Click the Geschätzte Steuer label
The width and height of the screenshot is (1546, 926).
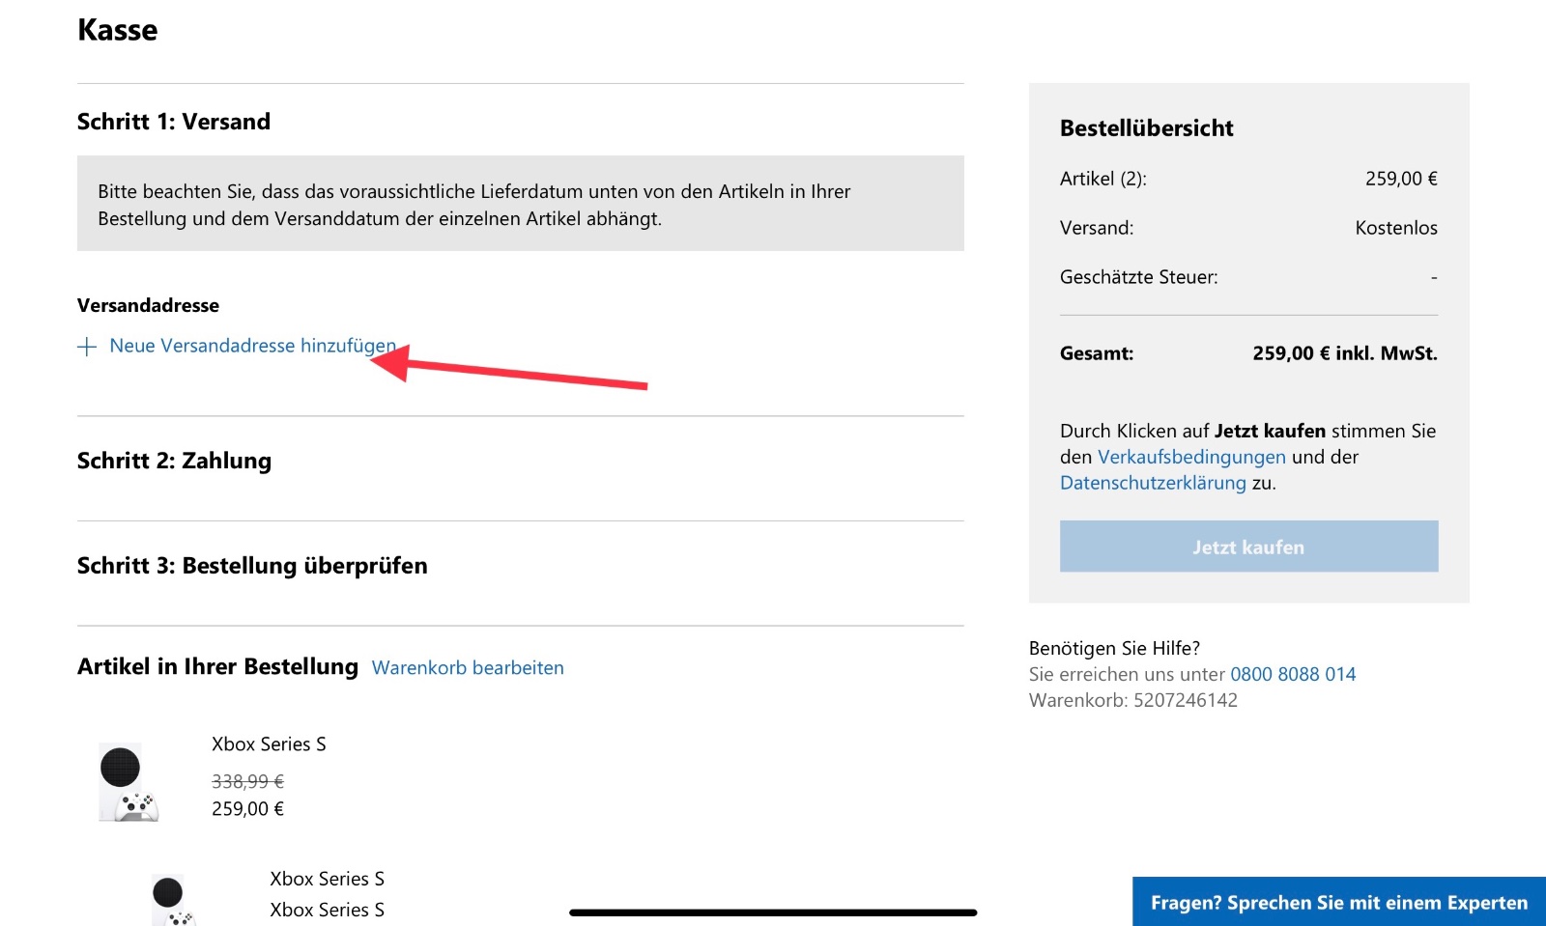(1138, 277)
